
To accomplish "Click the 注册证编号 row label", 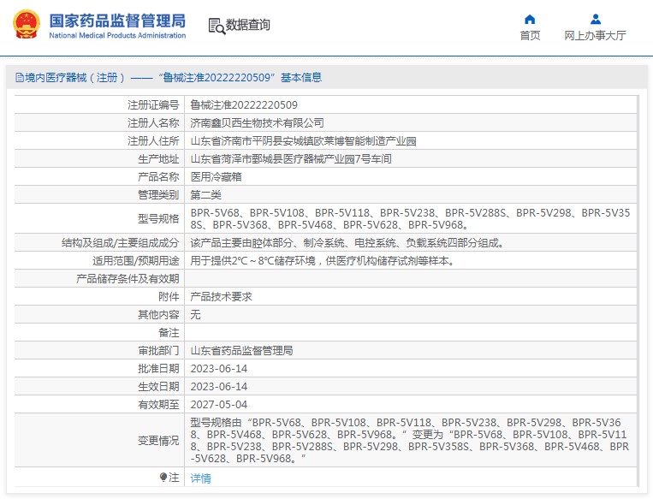I will (153, 105).
